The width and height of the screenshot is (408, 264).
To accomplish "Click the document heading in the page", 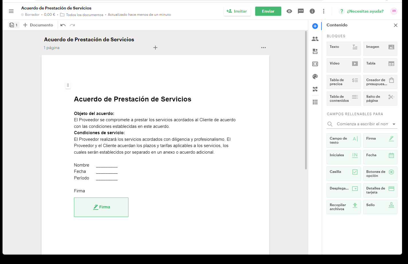I will pyautogui.click(x=132, y=99).
